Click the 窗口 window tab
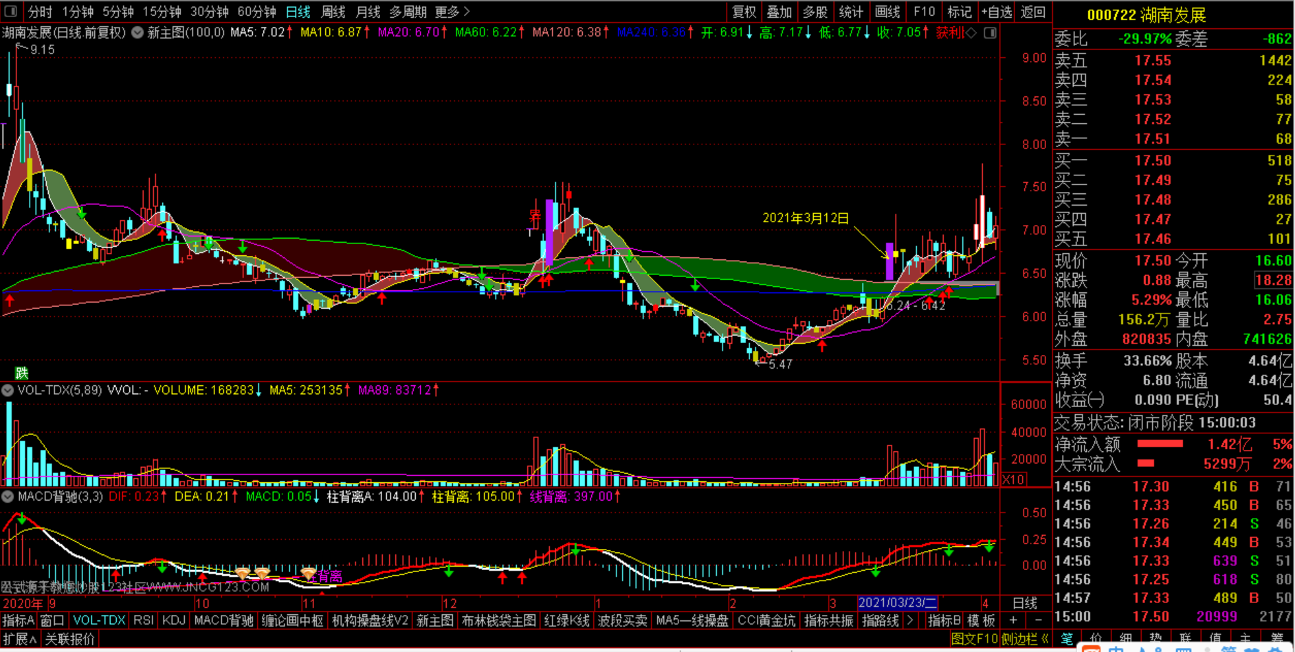 52,620
